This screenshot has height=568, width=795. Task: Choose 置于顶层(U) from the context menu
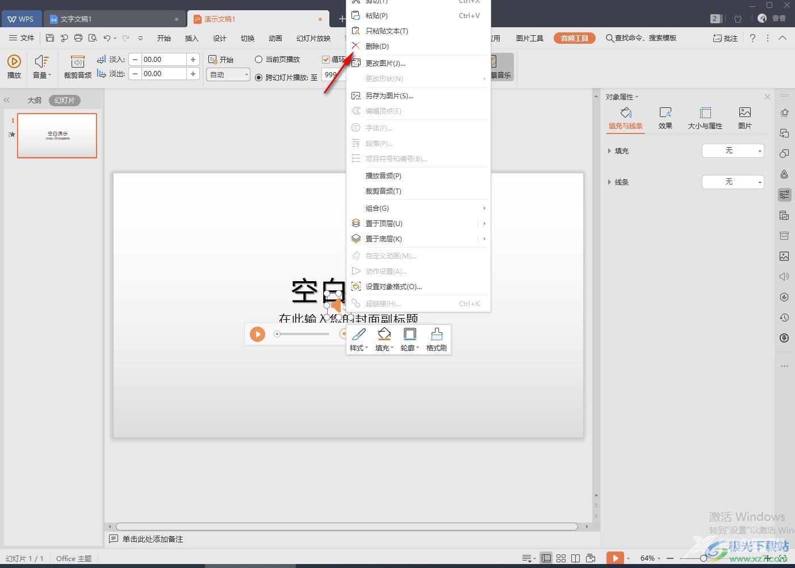pos(419,223)
